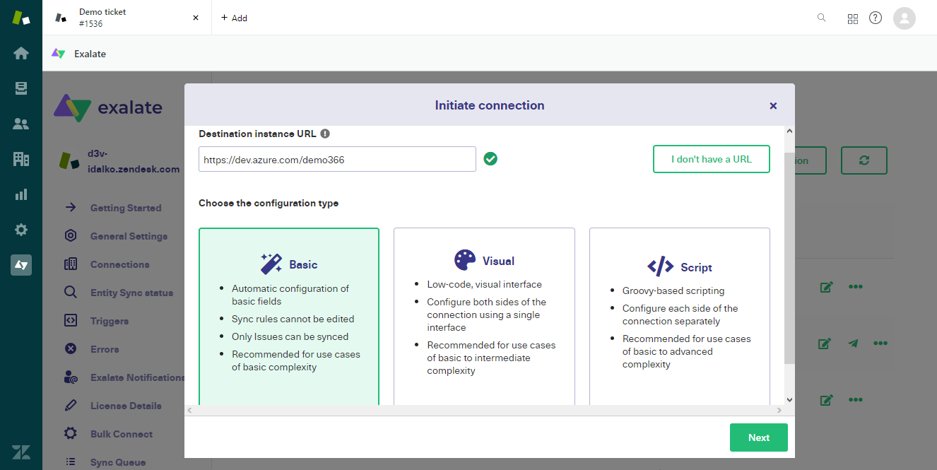This screenshot has width=937, height=470.
Task: Click the Exalate app header title
Action: click(x=90, y=54)
